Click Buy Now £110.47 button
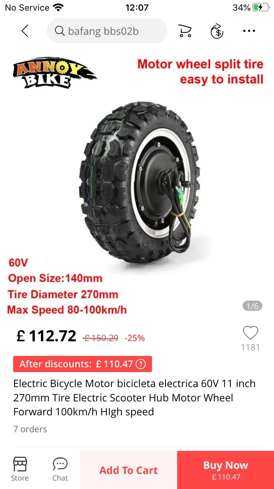 pos(226,470)
